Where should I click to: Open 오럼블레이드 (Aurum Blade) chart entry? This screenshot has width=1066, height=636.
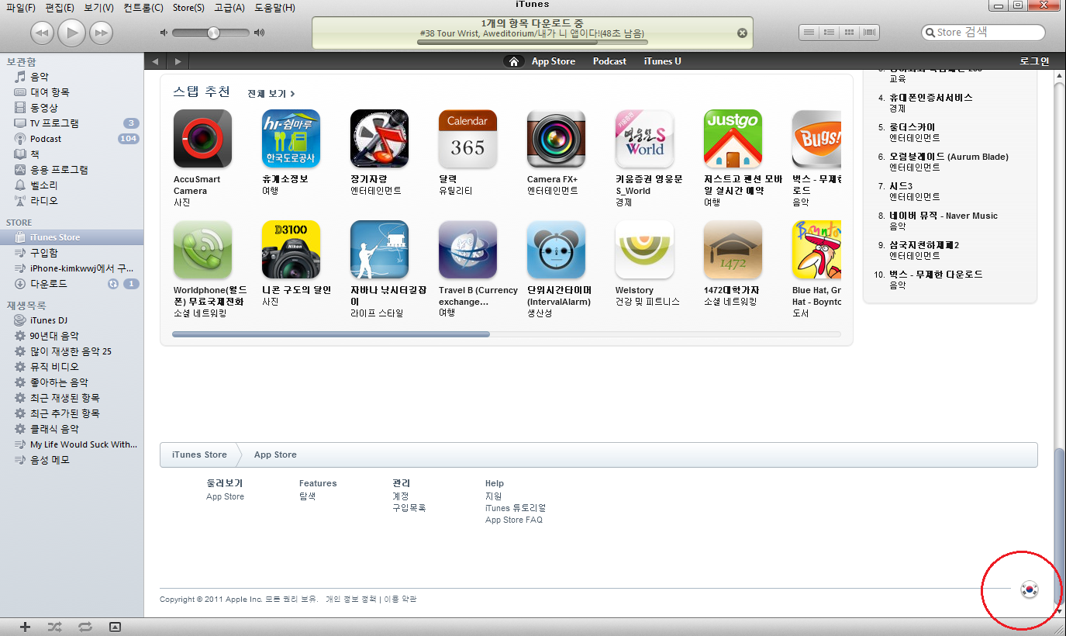click(x=949, y=157)
